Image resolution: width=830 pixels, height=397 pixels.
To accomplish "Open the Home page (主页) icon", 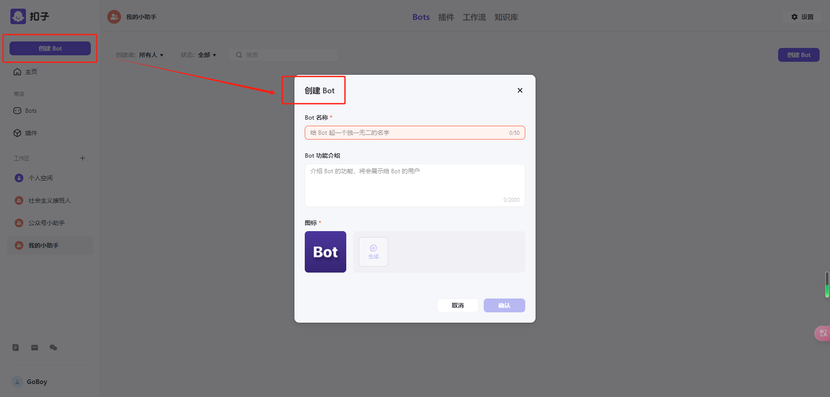I will pos(17,72).
